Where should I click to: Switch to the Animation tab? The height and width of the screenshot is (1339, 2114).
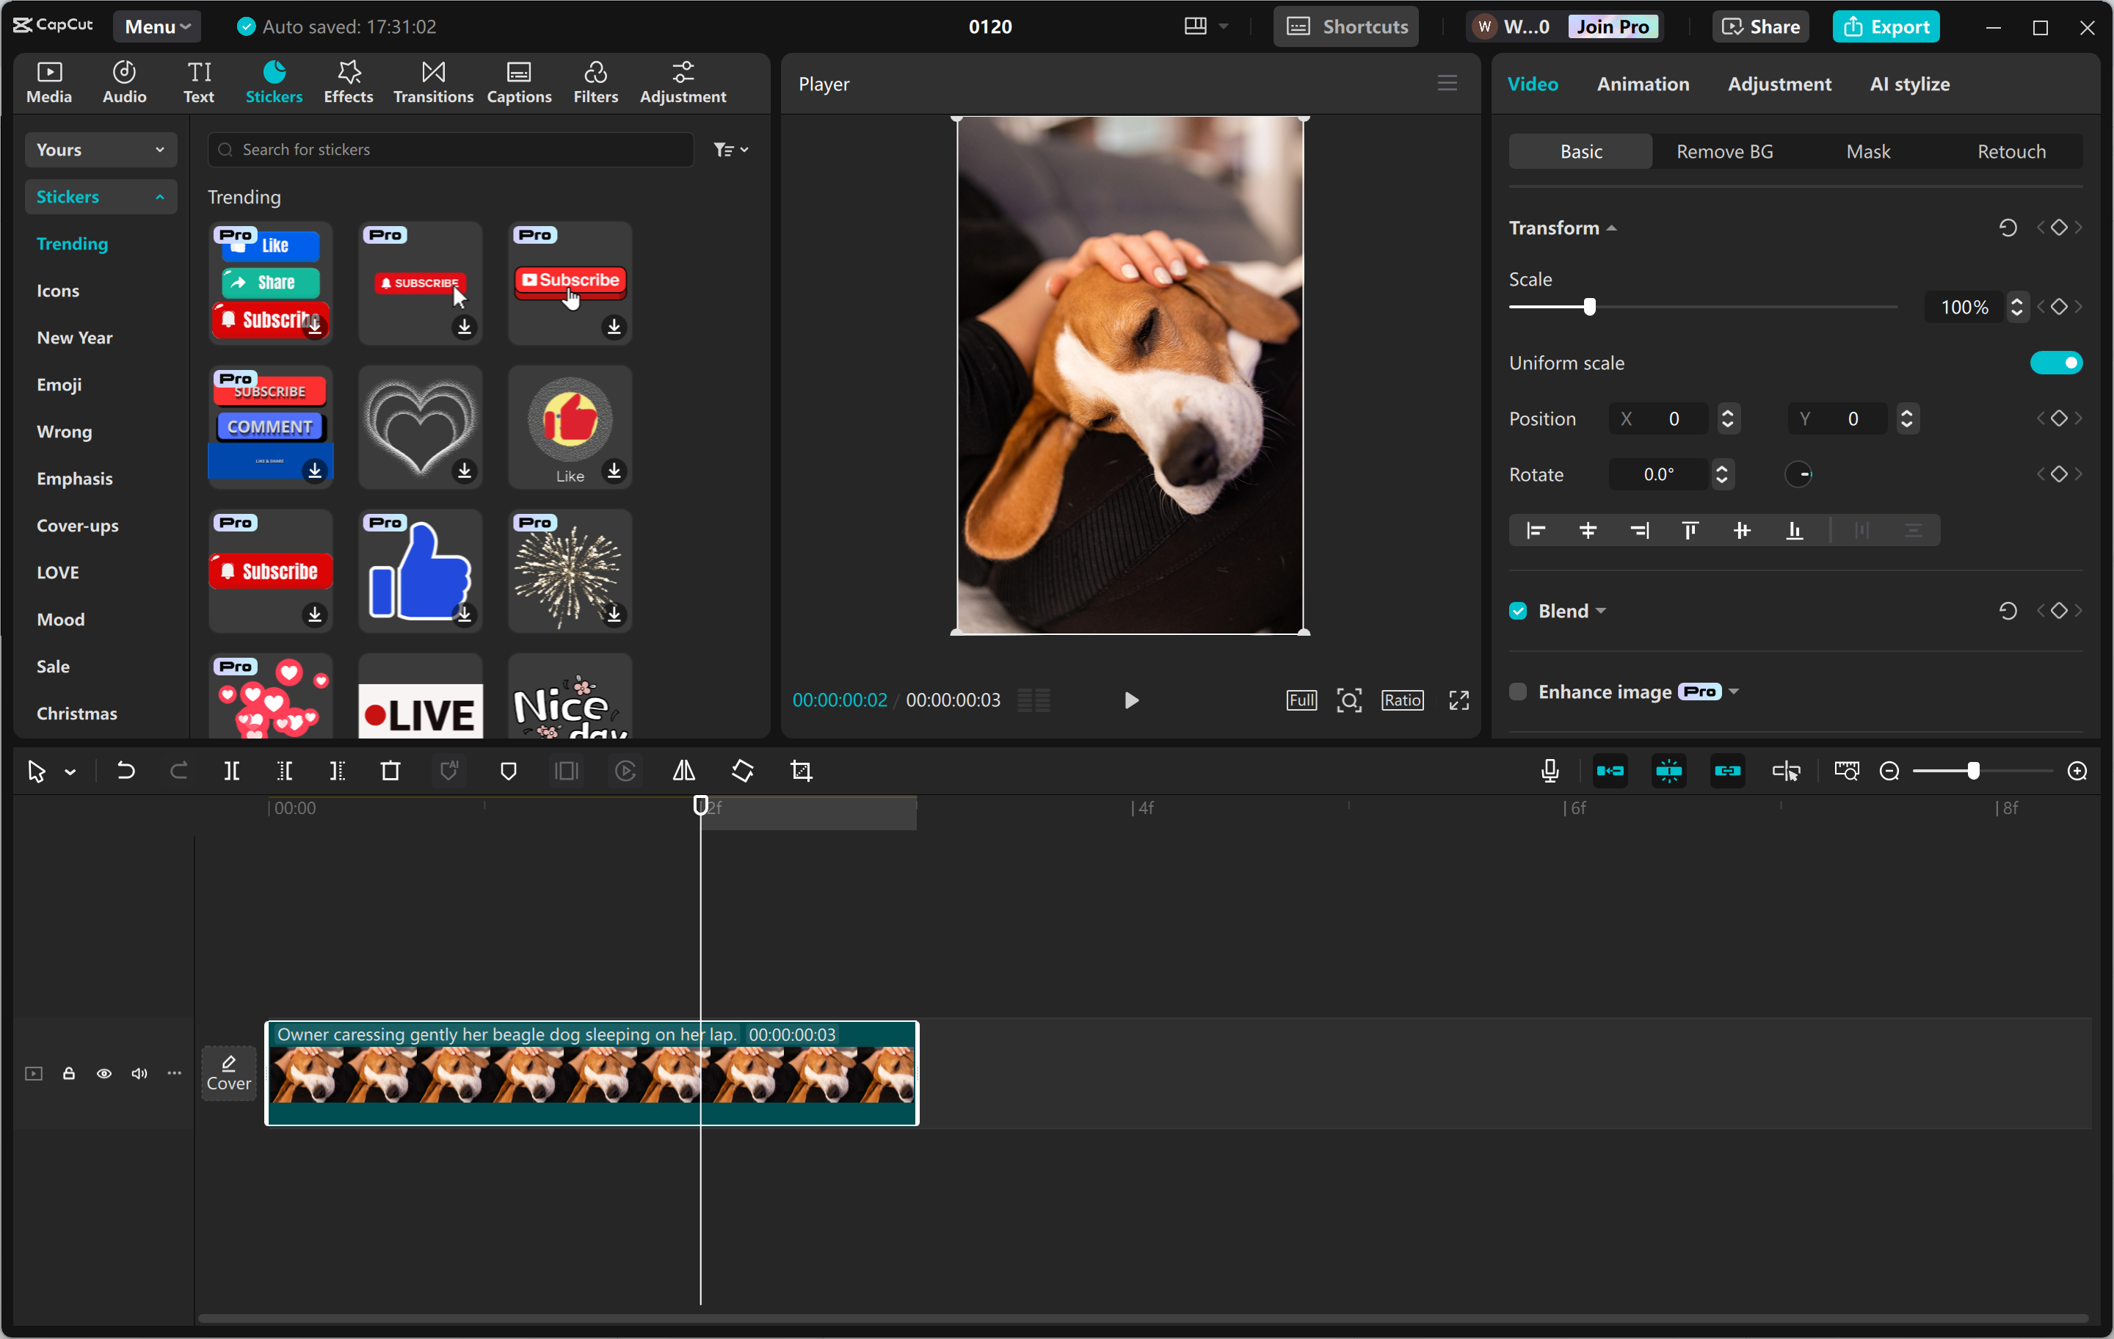pyautogui.click(x=1643, y=84)
